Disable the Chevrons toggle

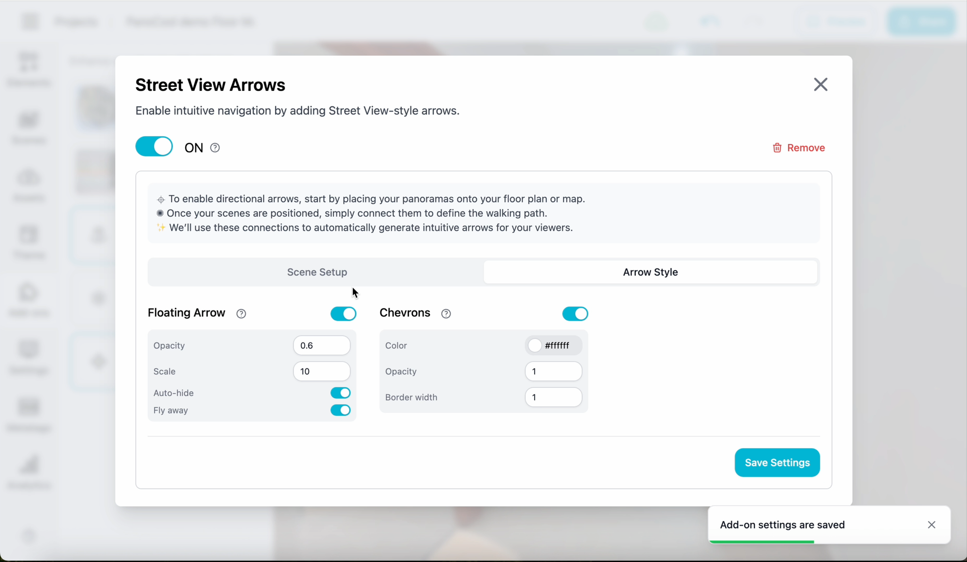[x=575, y=314]
